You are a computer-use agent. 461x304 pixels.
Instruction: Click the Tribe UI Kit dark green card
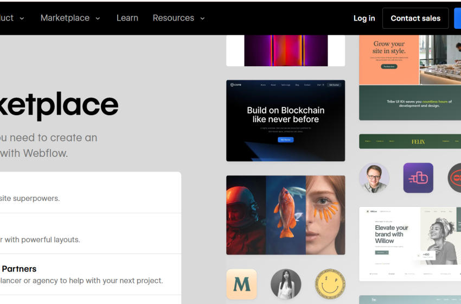[x=410, y=103]
